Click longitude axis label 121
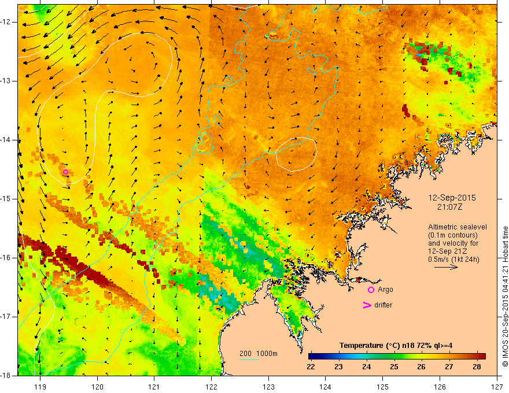Image resolution: width=509 pixels, height=393 pixels. point(154,387)
